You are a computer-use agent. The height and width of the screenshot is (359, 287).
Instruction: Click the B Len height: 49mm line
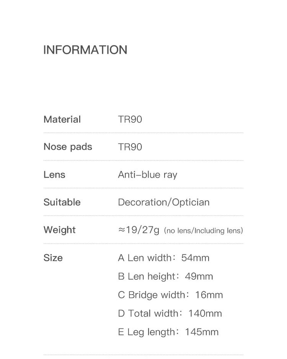165,276
